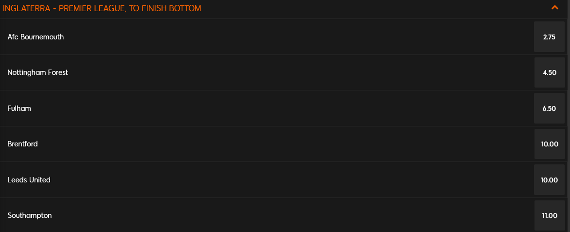Viewport: 570px width, 232px height.
Task: Click the Leeds United team name
Action: click(x=29, y=179)
